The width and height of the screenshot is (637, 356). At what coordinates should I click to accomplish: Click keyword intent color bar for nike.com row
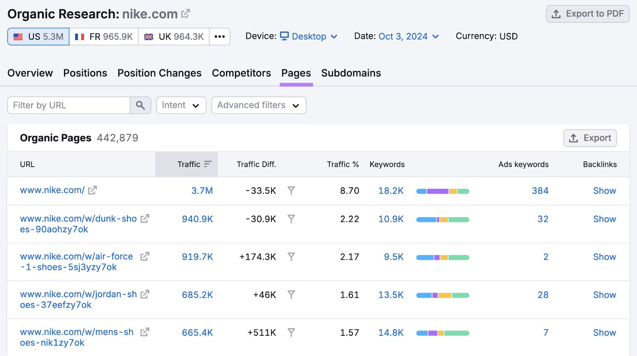442,191
